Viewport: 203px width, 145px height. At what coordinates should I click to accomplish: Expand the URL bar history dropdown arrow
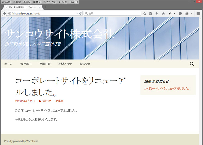point(77,14)
